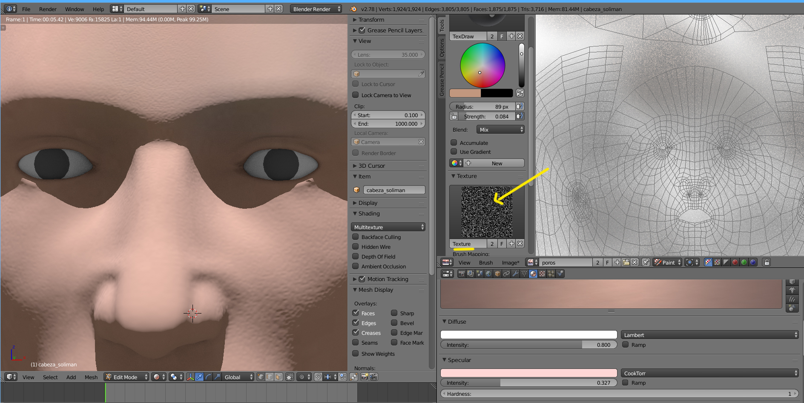804x403 pixels.
Task: Open the Modifiers wrench tab in Properties
Action: pos(515,274)
